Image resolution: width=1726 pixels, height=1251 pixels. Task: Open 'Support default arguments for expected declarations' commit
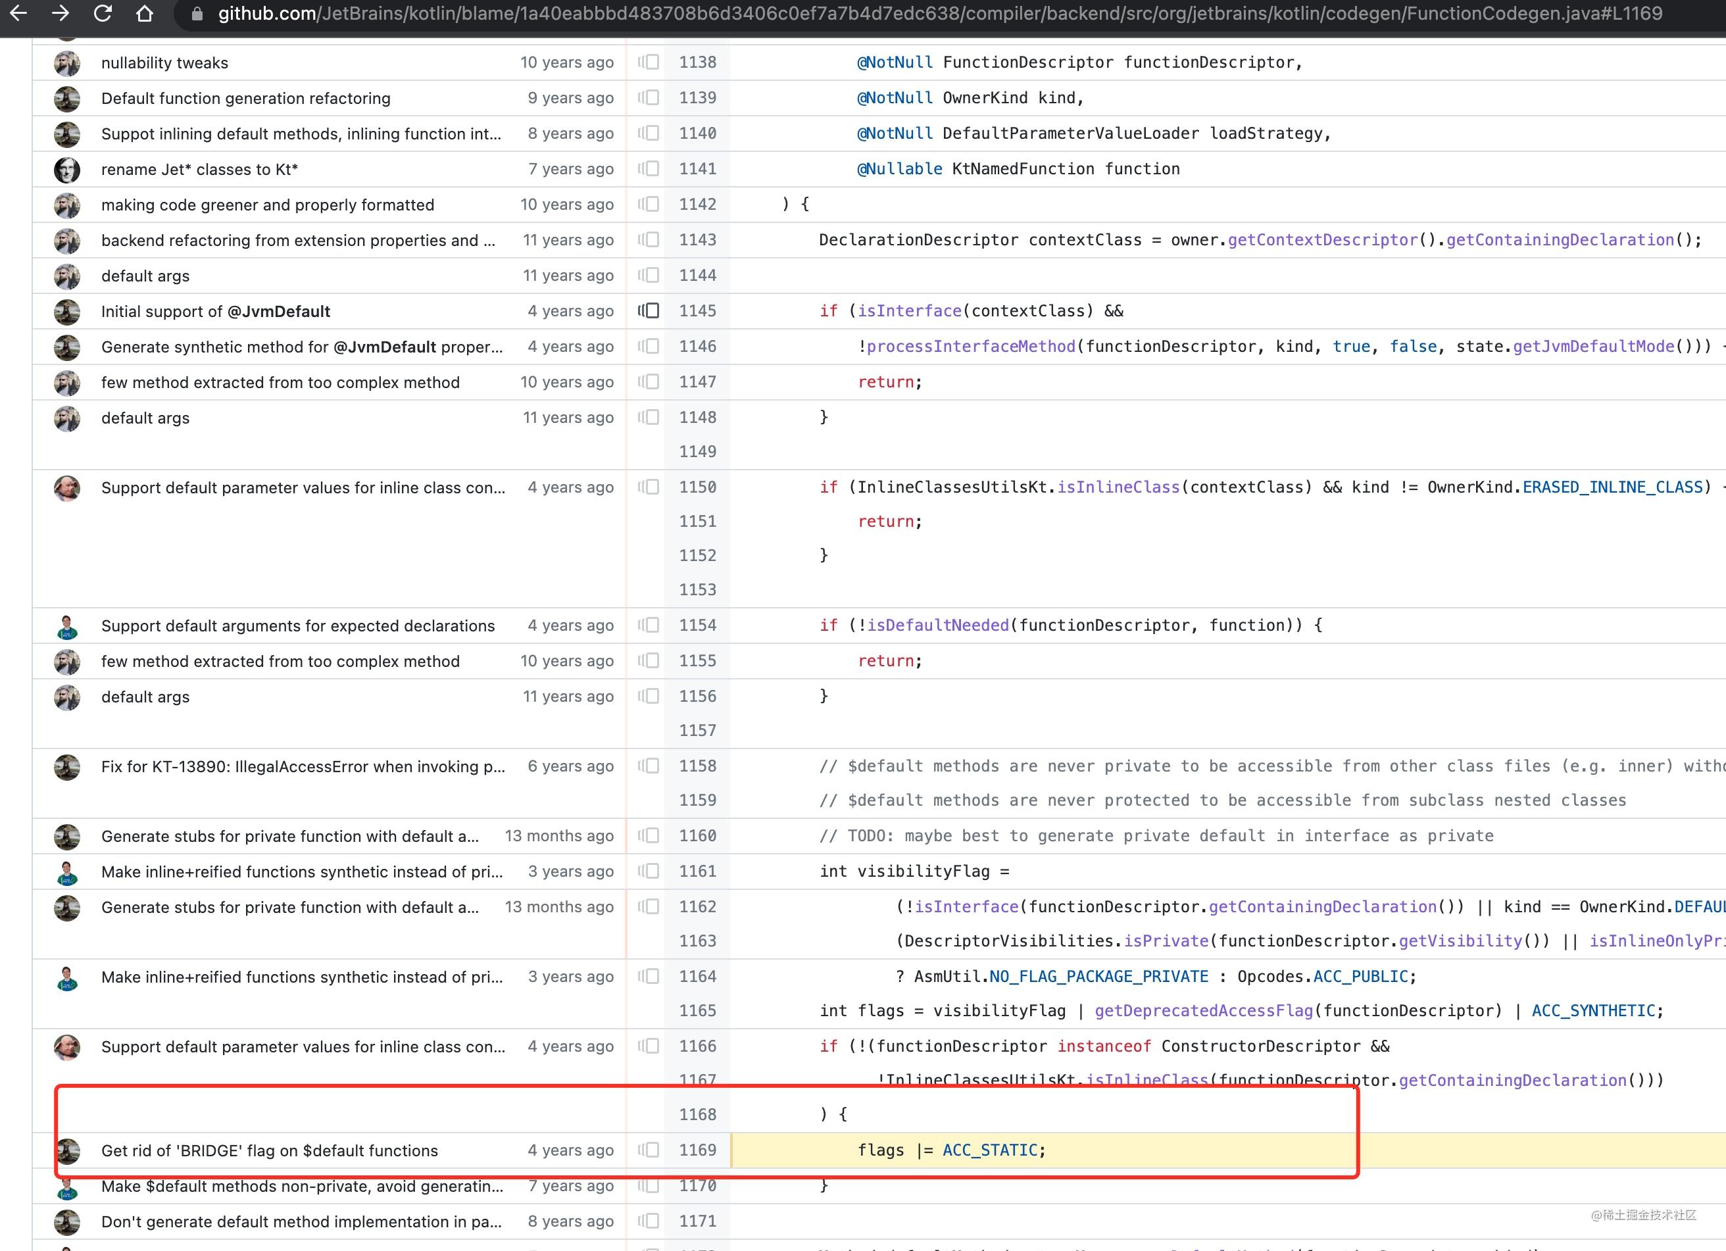(297, 626)
